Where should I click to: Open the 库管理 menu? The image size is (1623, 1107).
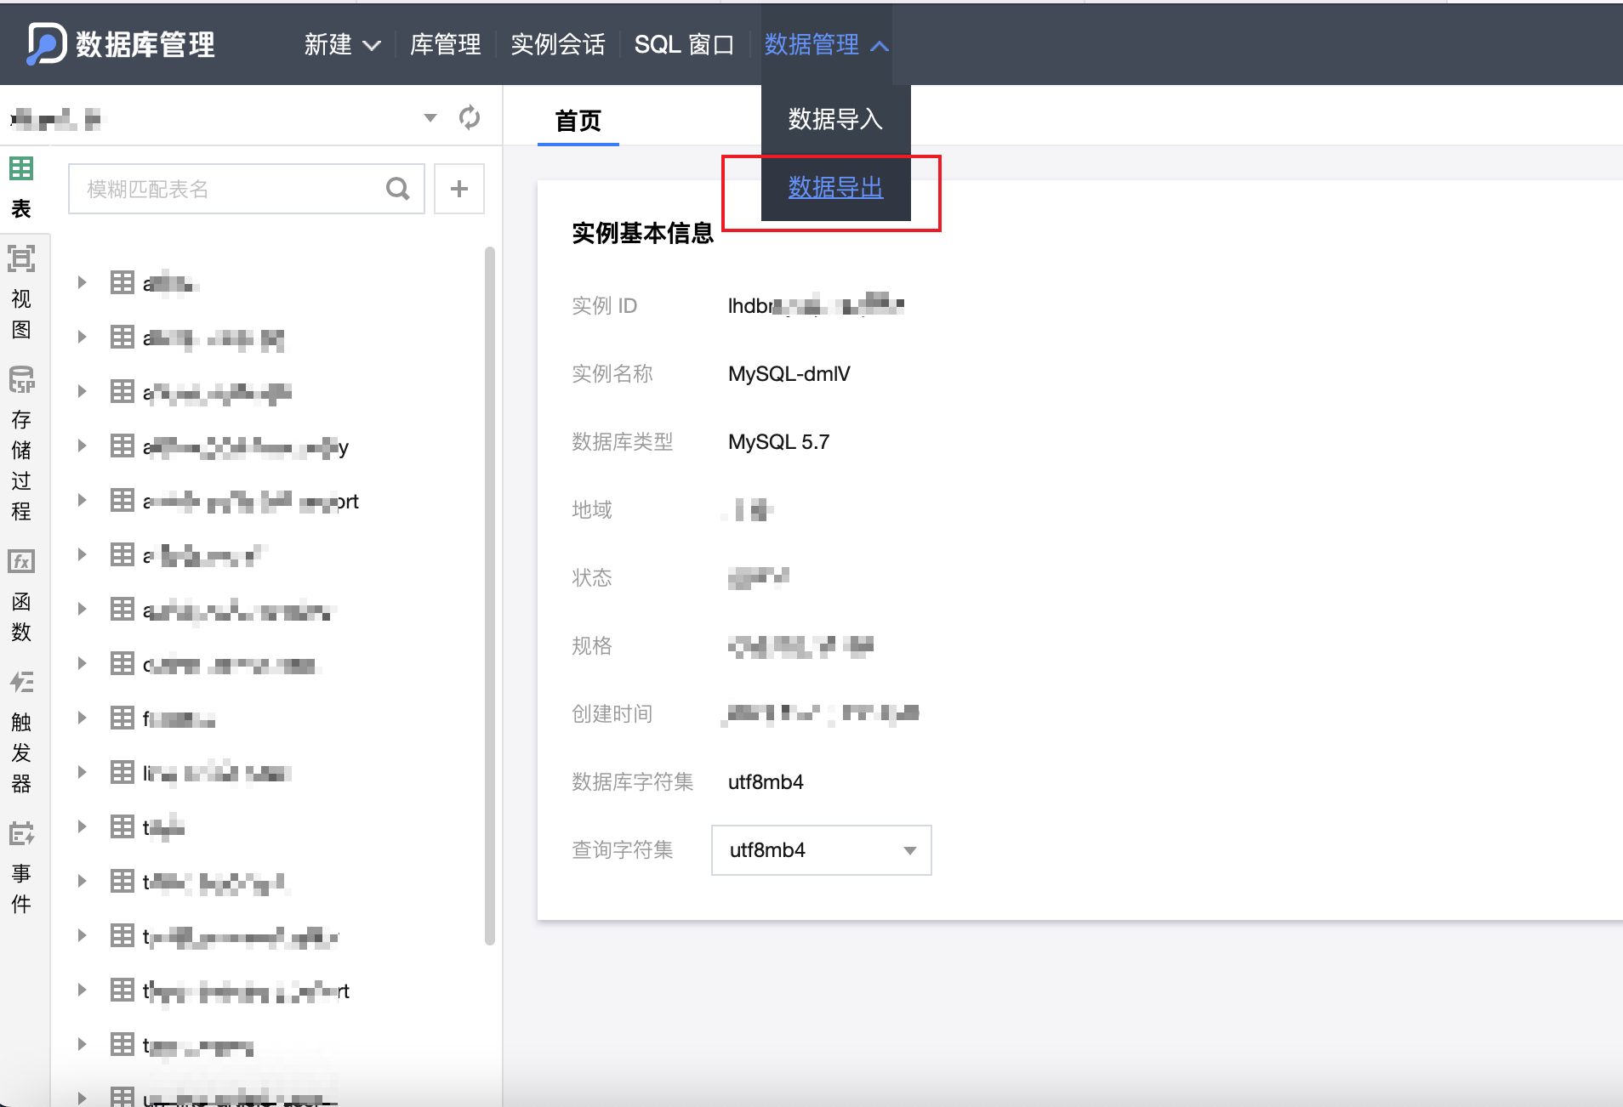pos(446,44)
